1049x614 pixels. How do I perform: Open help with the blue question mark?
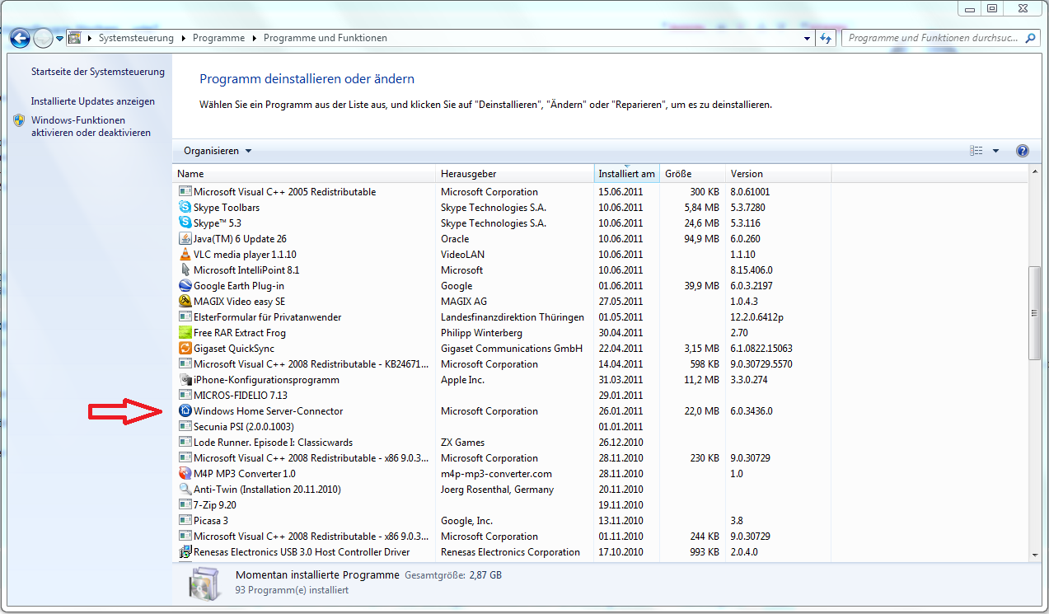point(1023,151)
